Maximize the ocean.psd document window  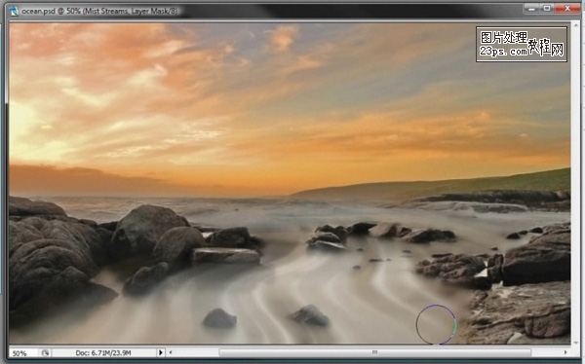coord(547,8)
